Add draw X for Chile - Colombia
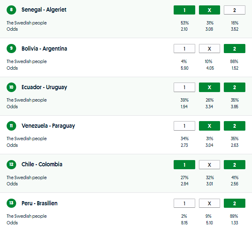Screen dimensions: 252x231 point(209,165)
